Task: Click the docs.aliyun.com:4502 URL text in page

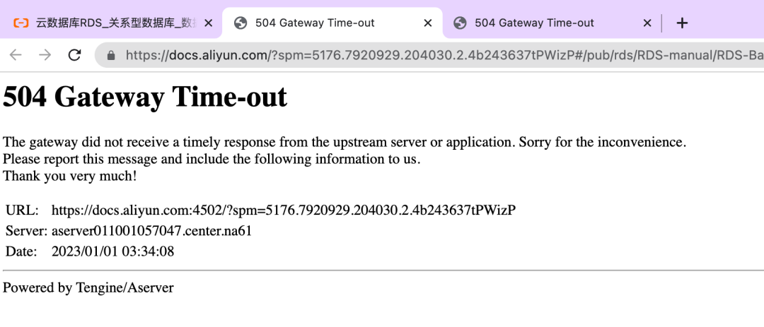Action: [284, 210]
